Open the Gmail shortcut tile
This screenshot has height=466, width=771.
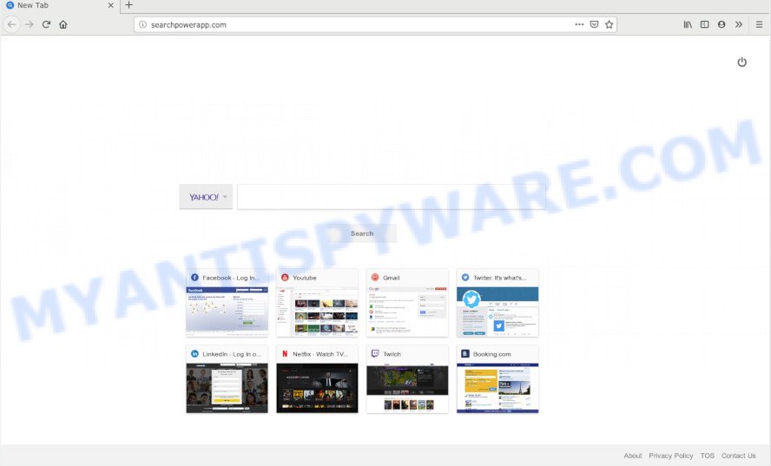pos(407,303)
